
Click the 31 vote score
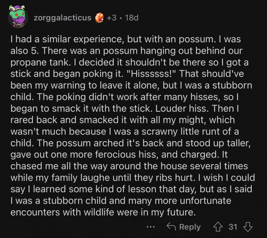[233, 227]
